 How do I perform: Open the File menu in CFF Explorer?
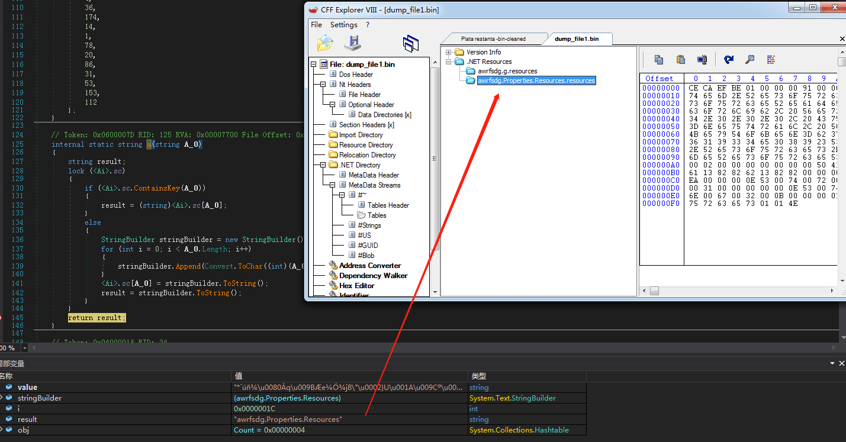pyautogui.click(x=317, y=25)
